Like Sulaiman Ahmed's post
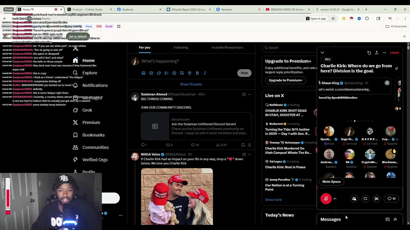Image resolution: width=410 pixels, height=230 pixels. click(195, 145)
